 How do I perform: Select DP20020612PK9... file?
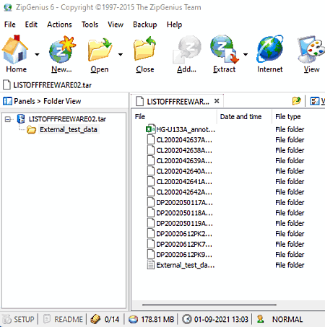point(184,255)
